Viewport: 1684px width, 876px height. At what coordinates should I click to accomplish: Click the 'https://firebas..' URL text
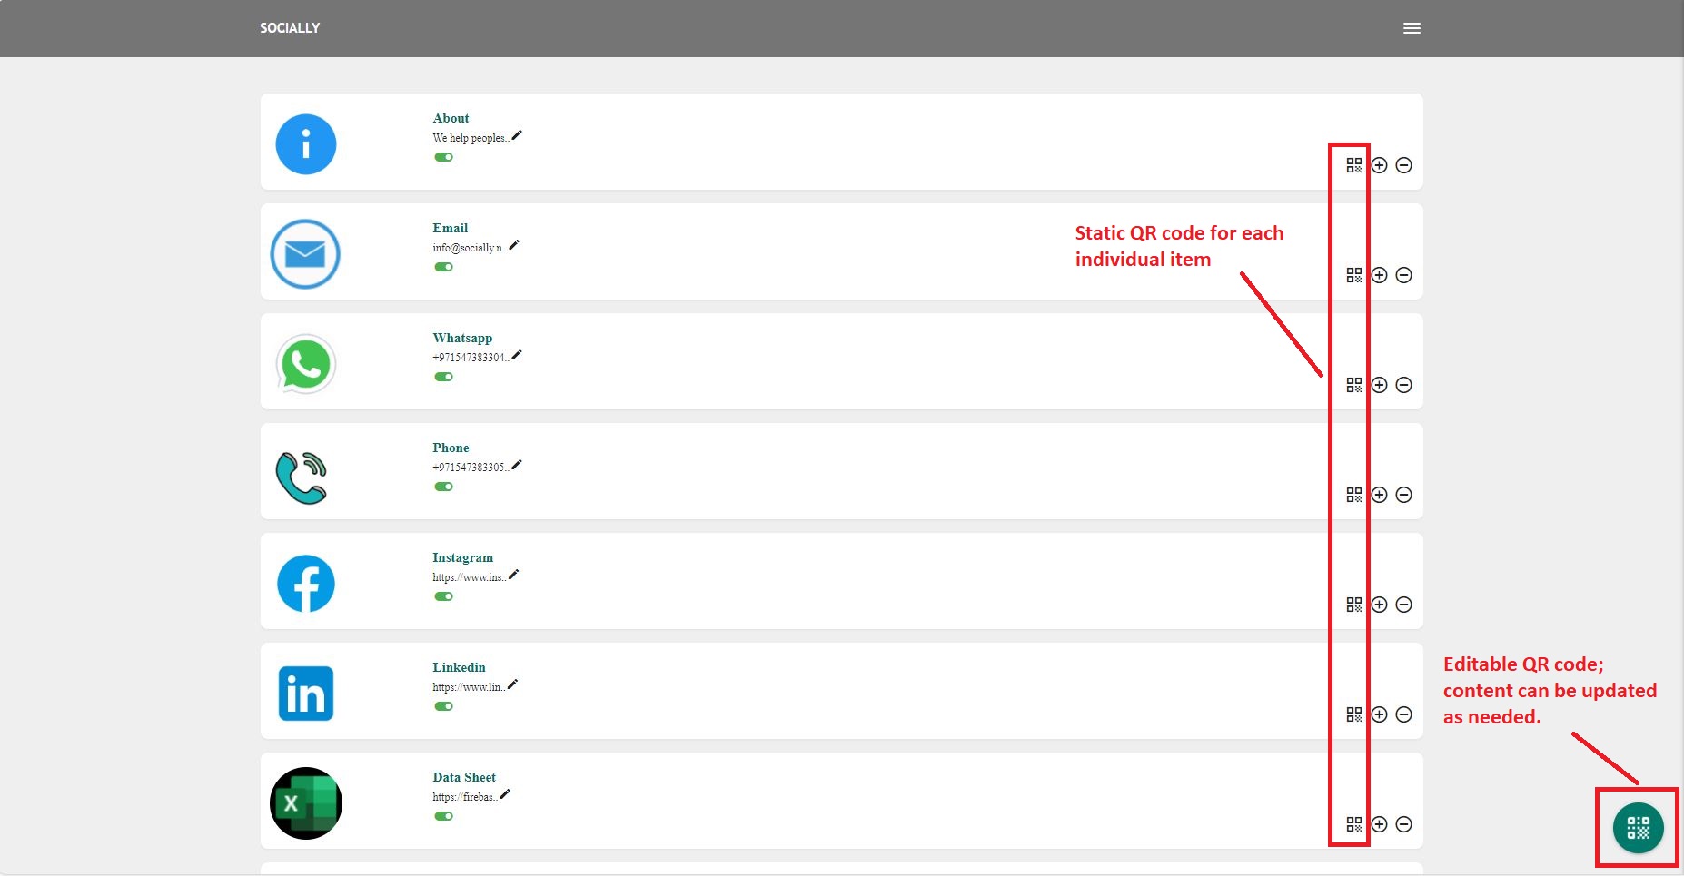465,797
